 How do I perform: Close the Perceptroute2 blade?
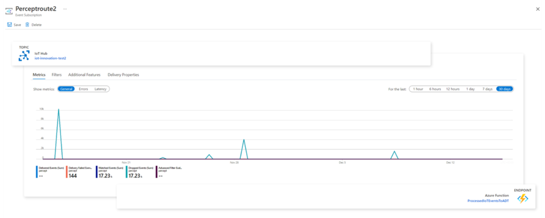point(537,9)
